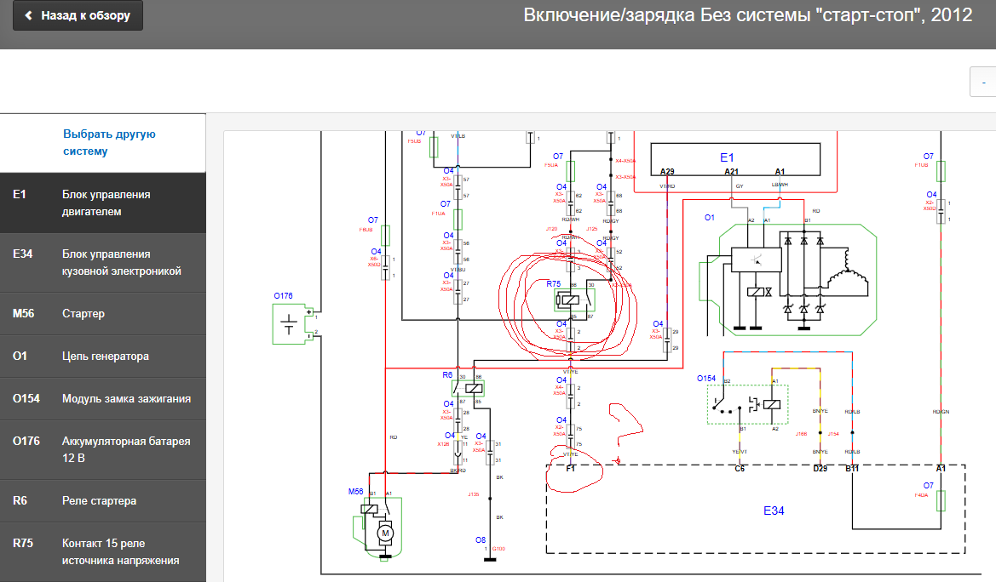
Task: Select M56 'Стартер' list item
Action: tap(103, 313)
